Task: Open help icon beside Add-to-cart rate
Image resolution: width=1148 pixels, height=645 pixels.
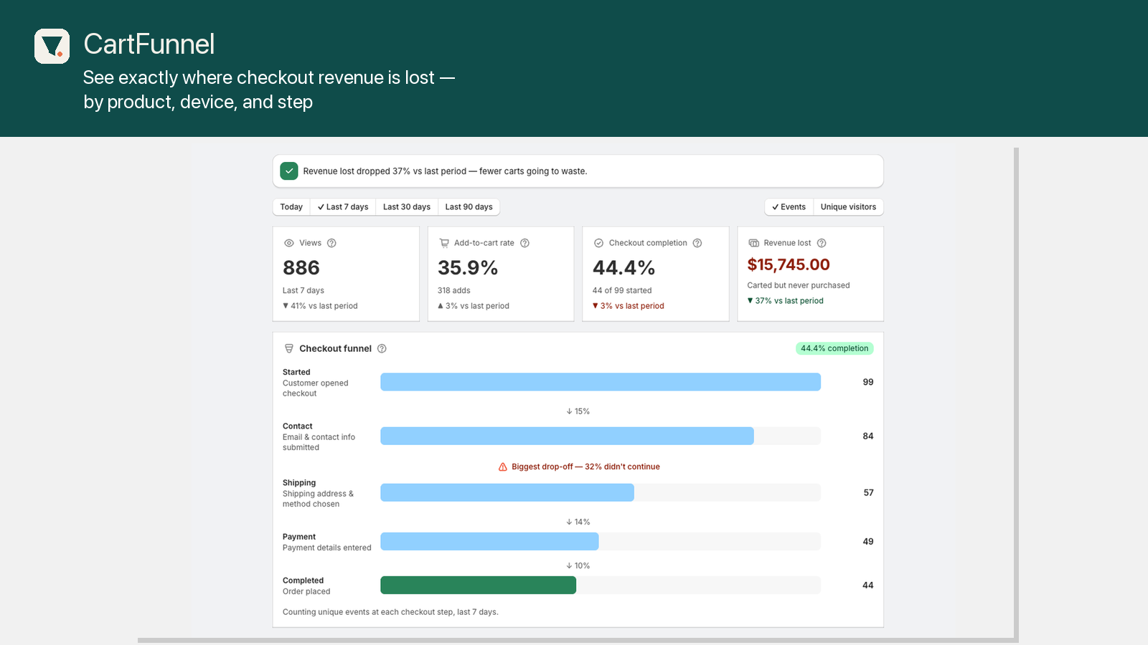Action: (x=524, y=243)
